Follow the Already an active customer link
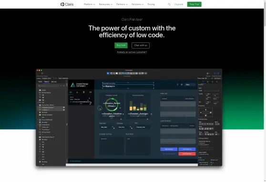Screen dimensions: 266x182 click(132, 52)
